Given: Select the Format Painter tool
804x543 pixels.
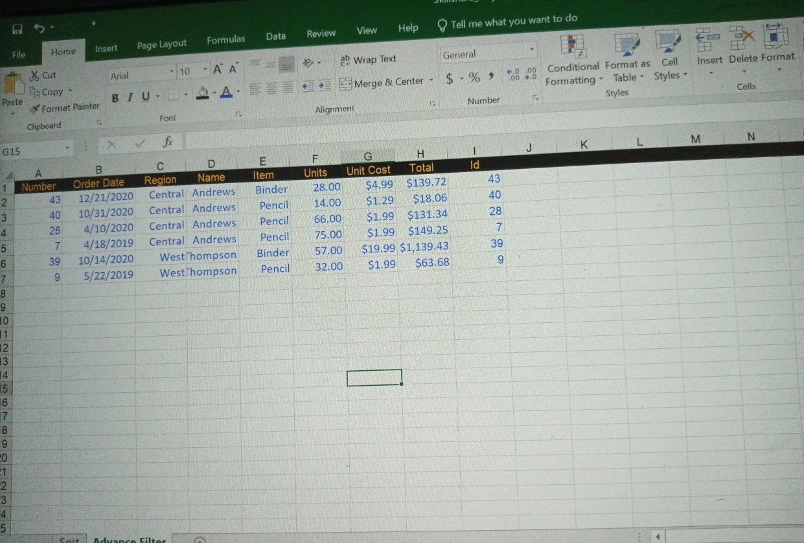Looking at the screenshot, I should pyautogui.click(x=64, y=107).
